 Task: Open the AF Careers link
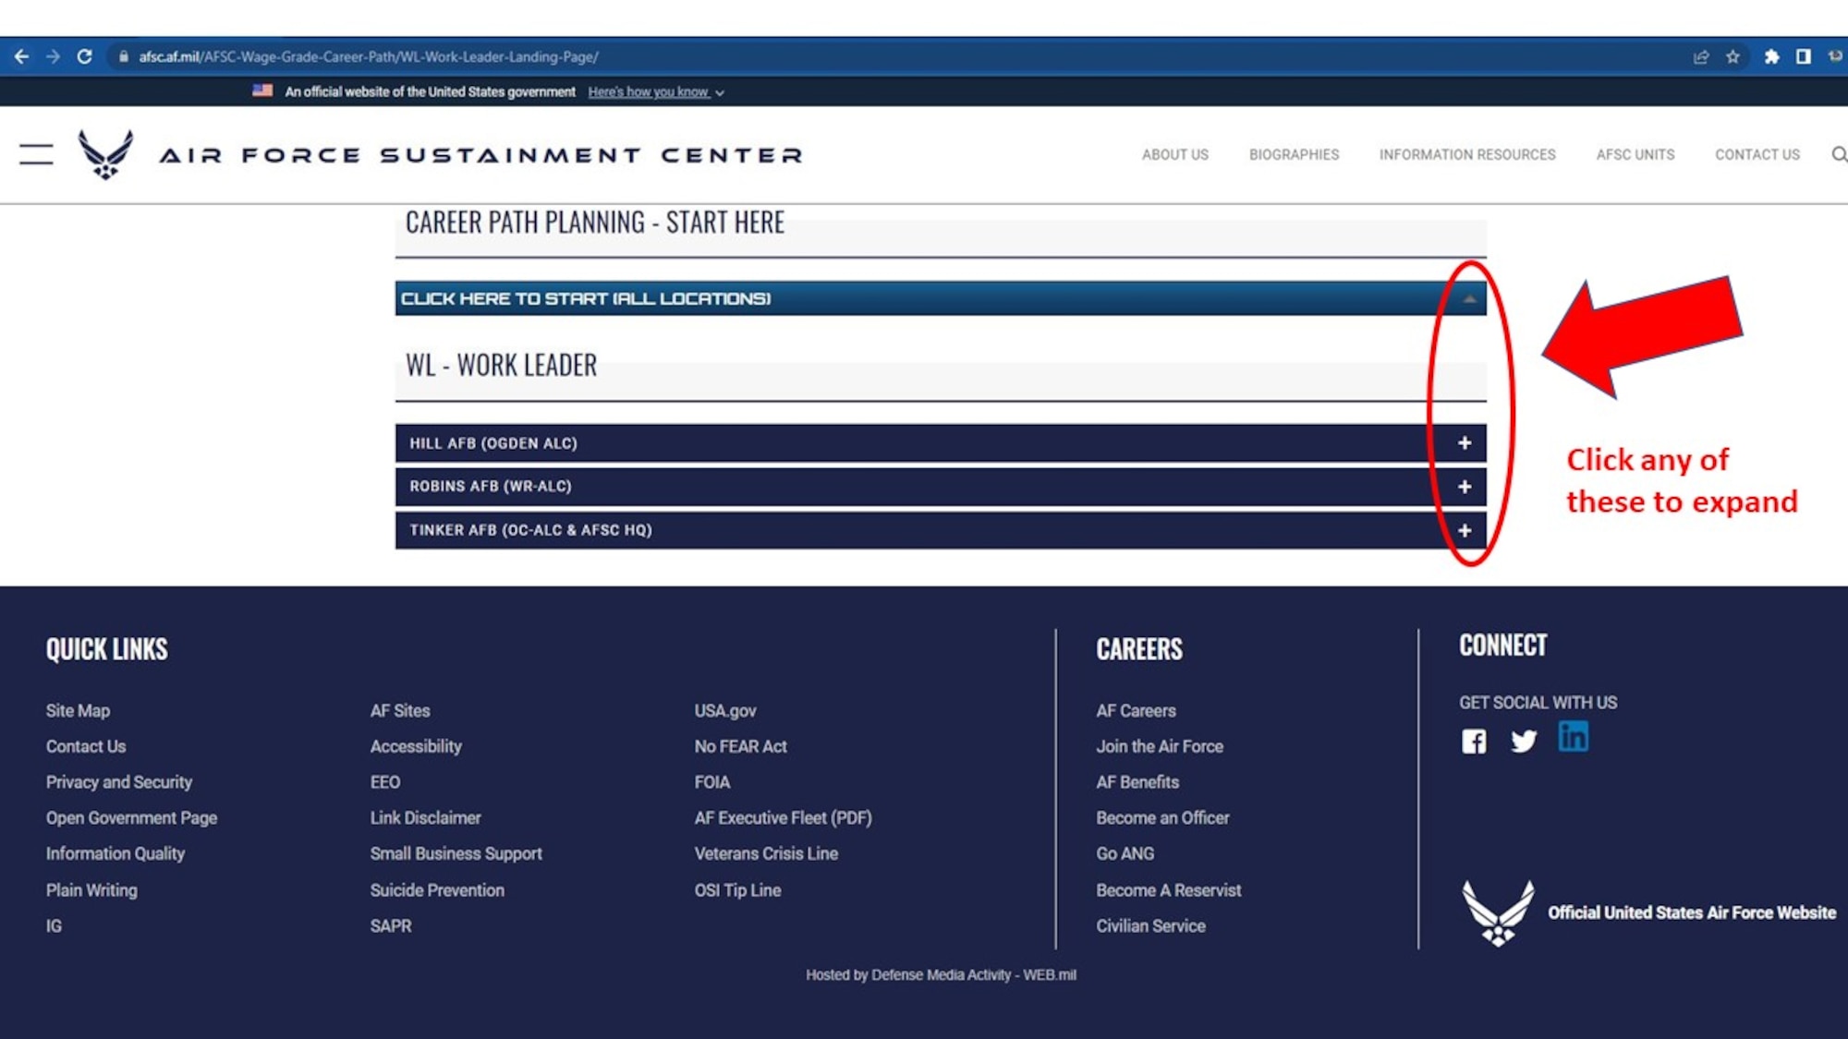[1136, 710]
